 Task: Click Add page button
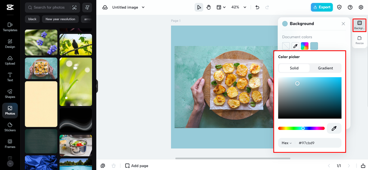[137, 166]
